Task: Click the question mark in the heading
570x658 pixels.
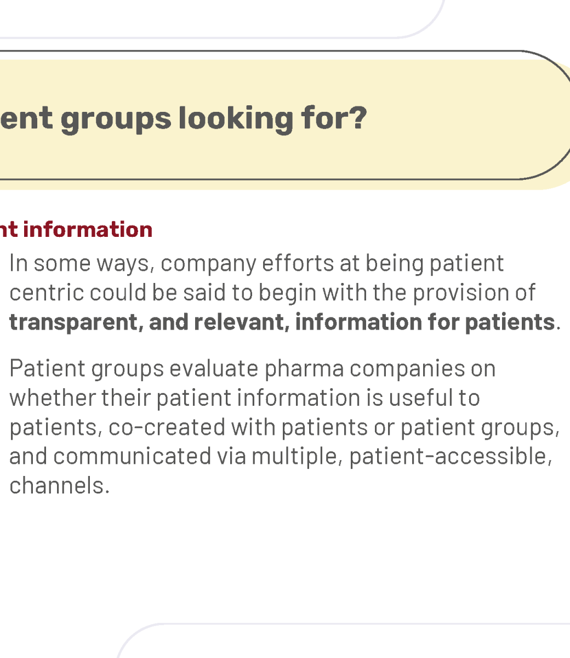Action: [359, 117]
